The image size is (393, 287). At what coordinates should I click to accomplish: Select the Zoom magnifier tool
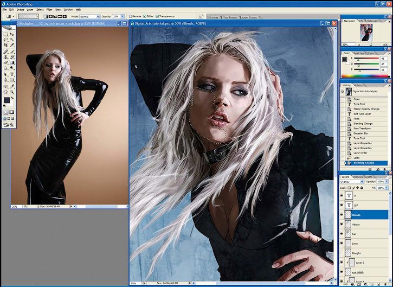12,92
